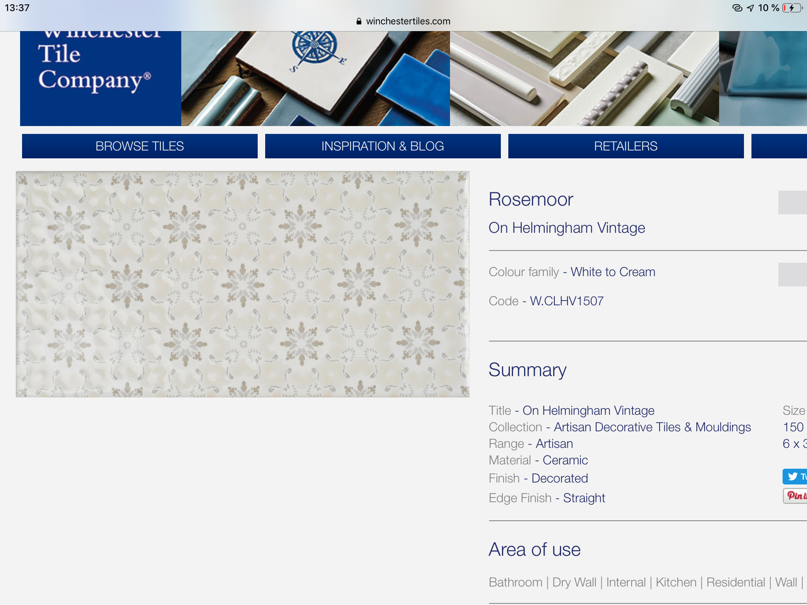Viewport: 807px width, 605px height.
Task: Open the RETAILERS menu
Action: coord(626,146)
